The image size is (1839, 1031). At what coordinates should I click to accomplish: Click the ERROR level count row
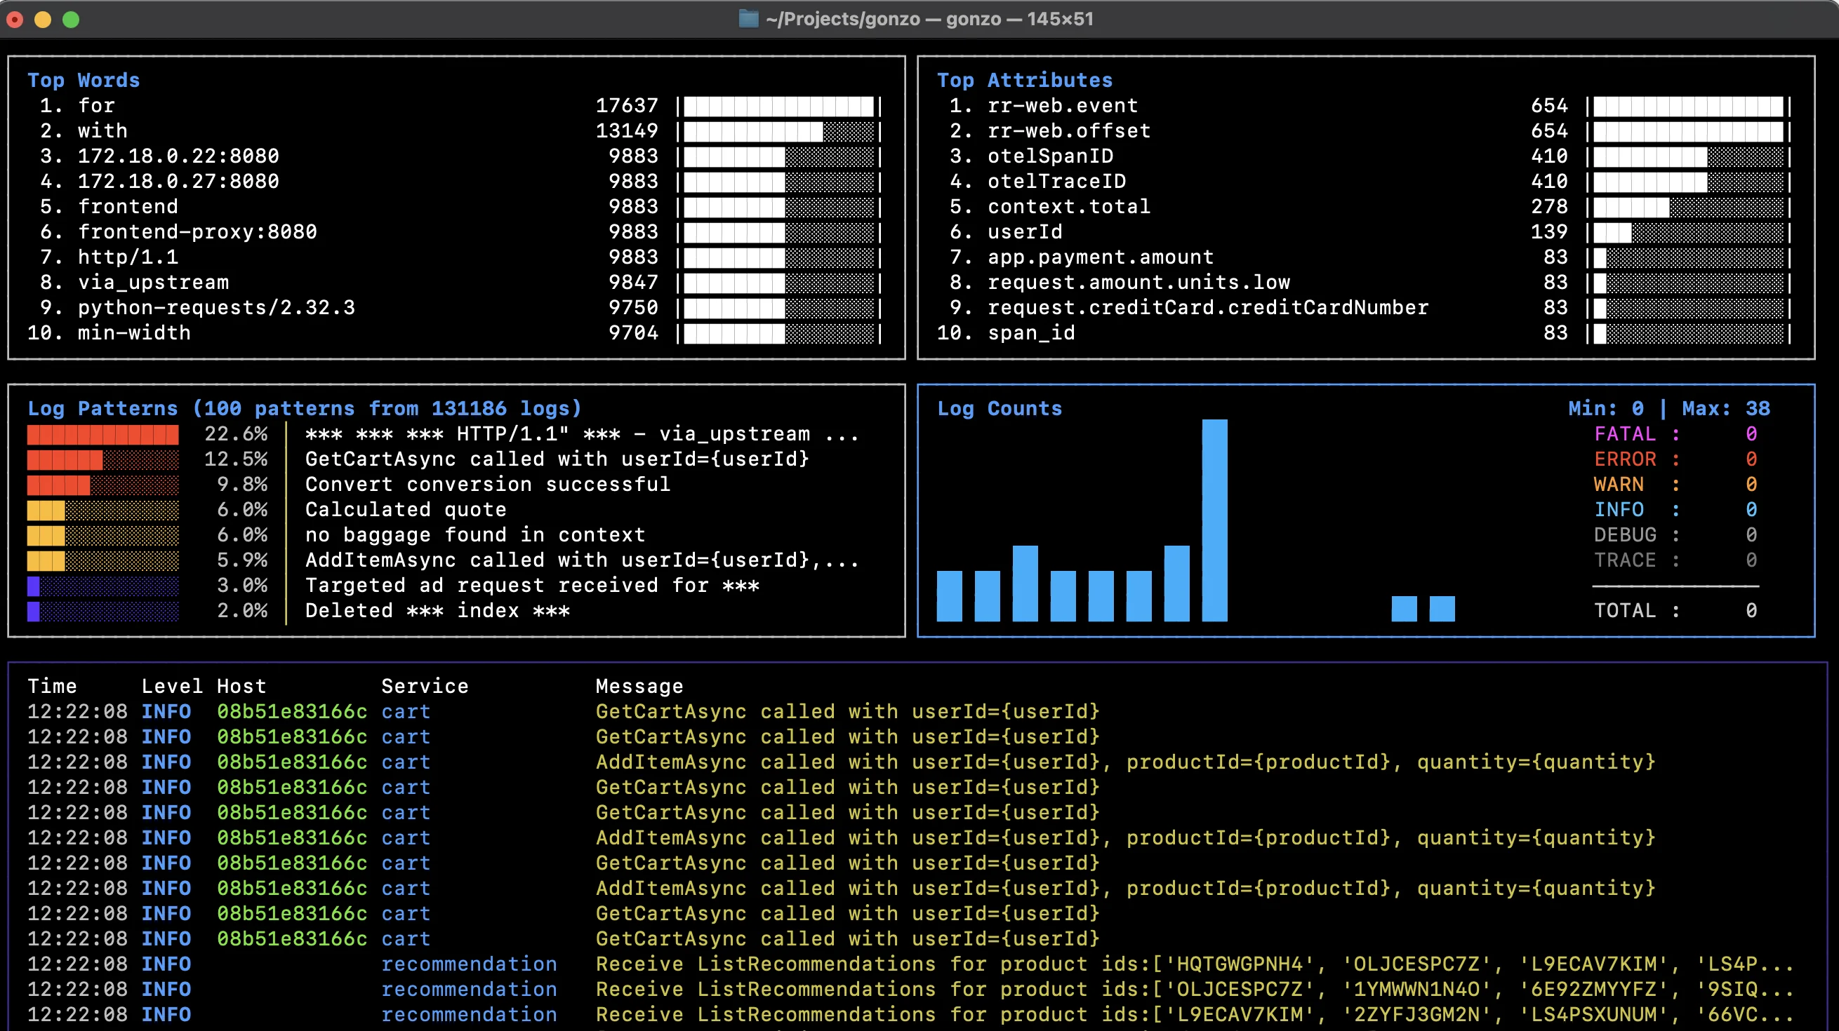pos(1673,459)
